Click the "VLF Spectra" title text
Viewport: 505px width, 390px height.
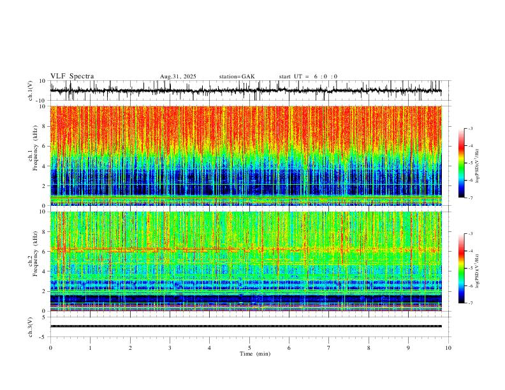point(72,76)
